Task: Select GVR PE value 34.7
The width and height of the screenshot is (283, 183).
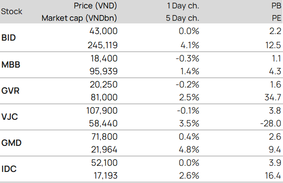Action: (x=273, y=97)
